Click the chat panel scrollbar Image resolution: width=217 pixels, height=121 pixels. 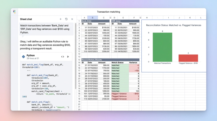point(76,56)
